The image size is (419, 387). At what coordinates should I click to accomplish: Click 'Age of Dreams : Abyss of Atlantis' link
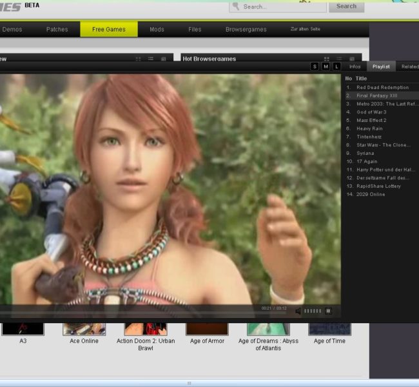click(x=268, y=344)
